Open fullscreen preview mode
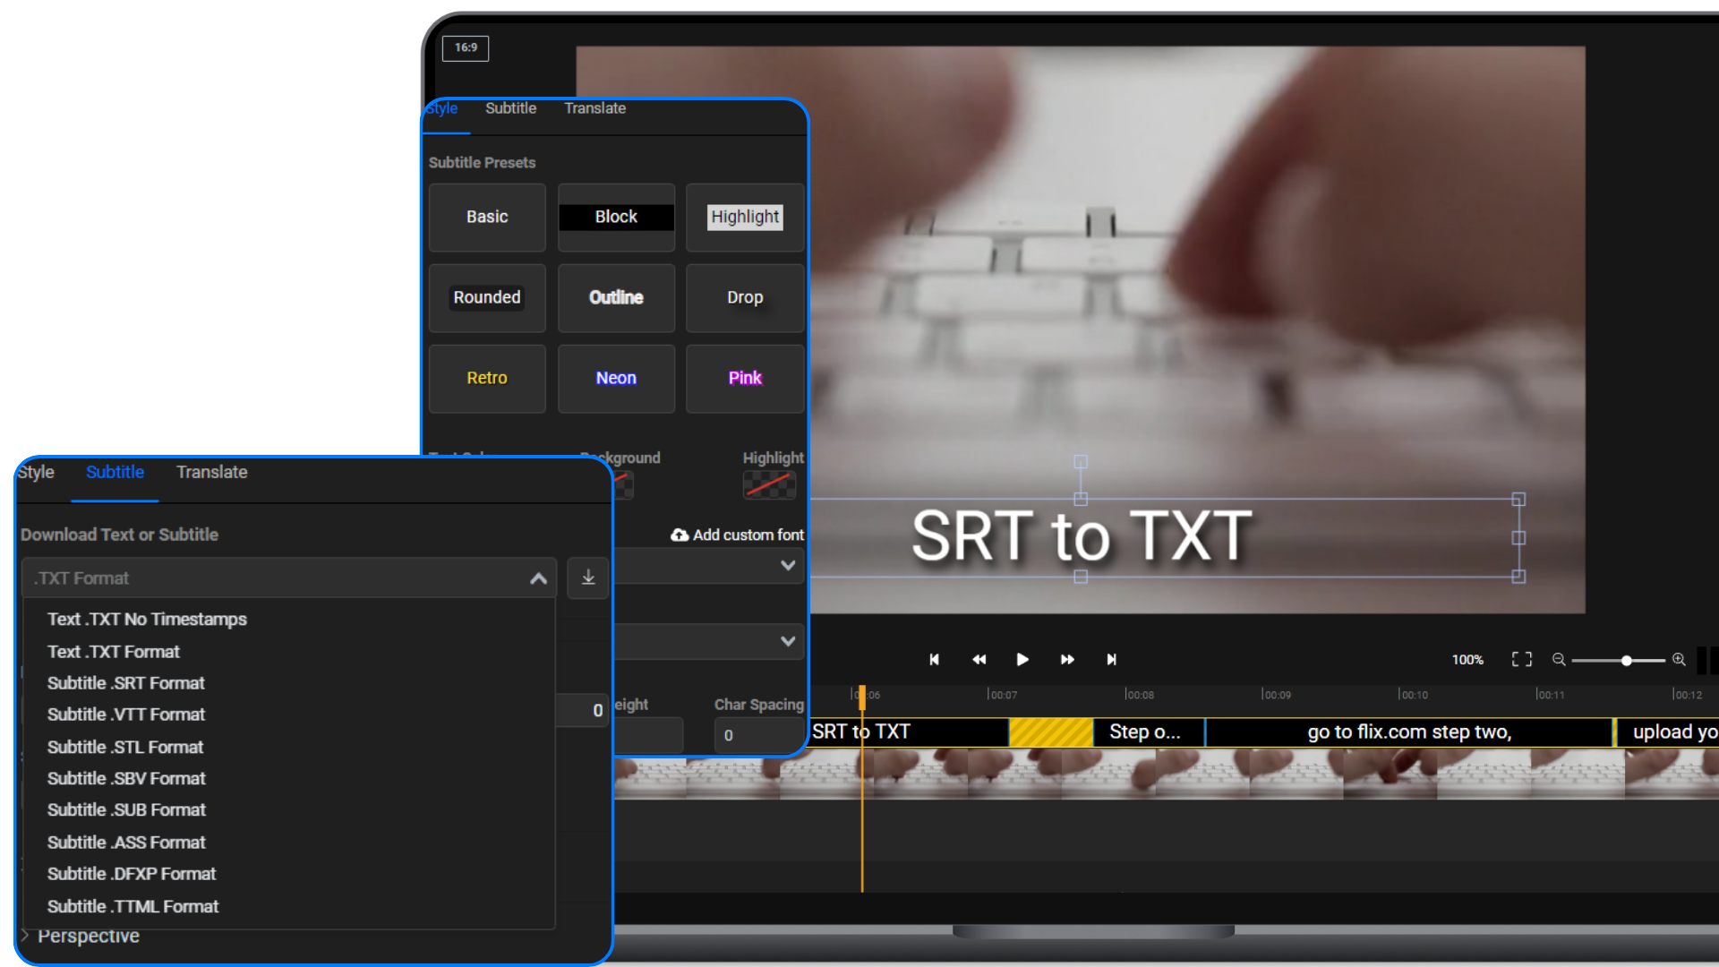 coord(1521,659)
